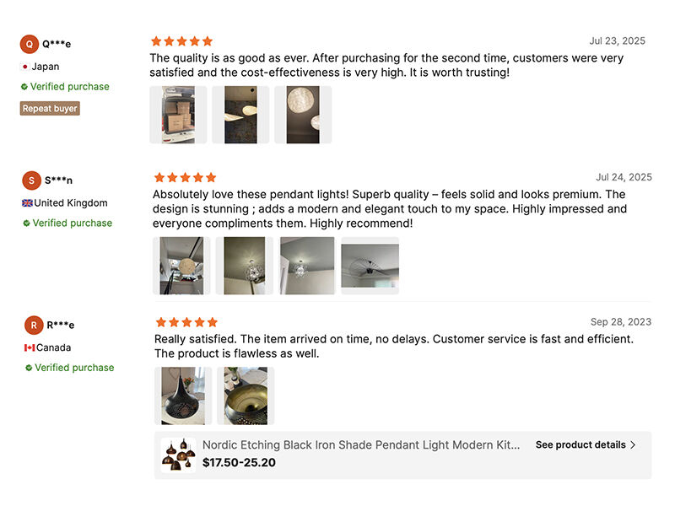
Task: Select S***n's orange avatar icon
Action: click(32, 180)
